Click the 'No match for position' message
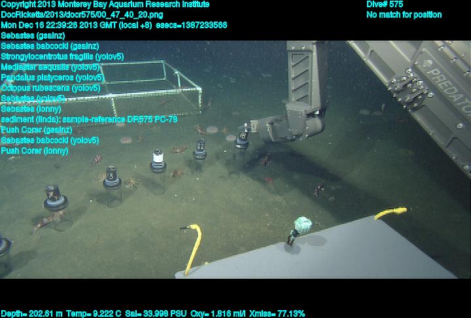 pyautogui.click(x=404, y=15)
